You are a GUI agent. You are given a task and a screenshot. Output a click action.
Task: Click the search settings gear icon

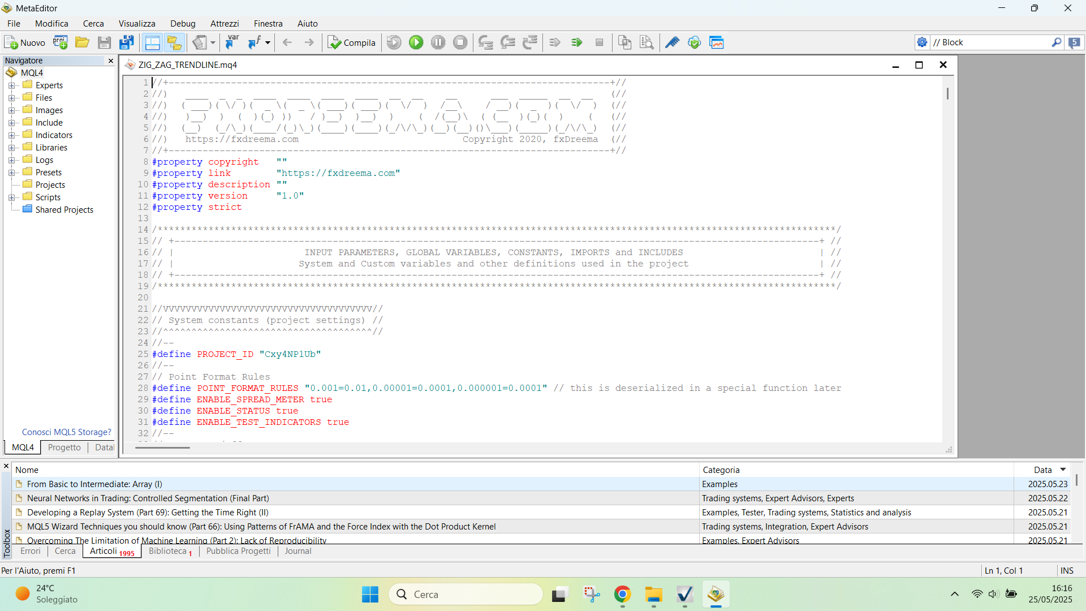(922, 42)
